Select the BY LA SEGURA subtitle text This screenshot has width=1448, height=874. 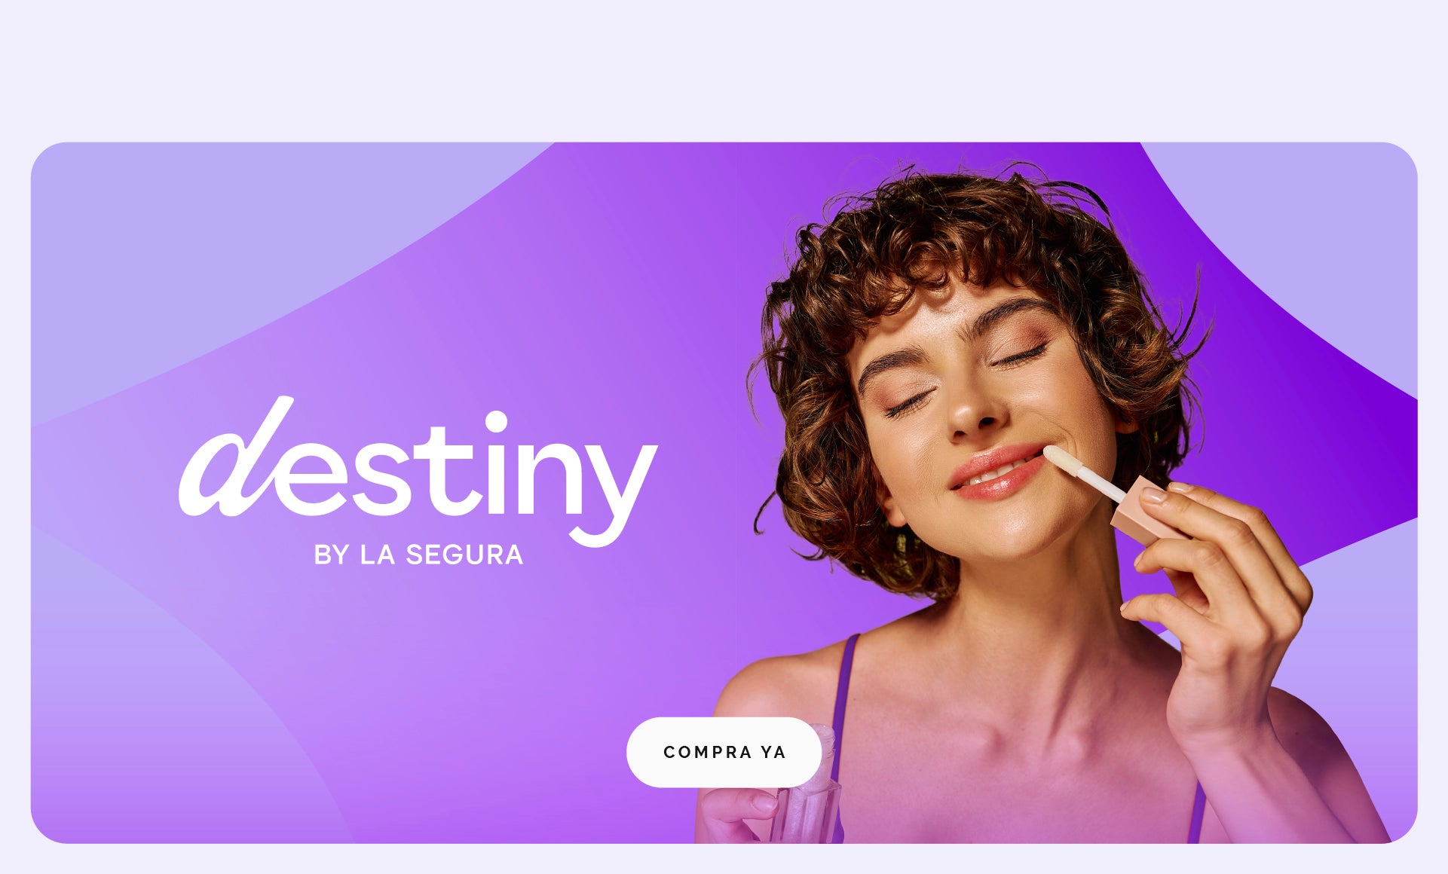coord(418,555)
